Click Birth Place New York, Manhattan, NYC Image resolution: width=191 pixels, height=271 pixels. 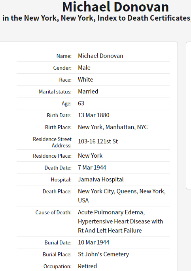pyautogui.click(x=113, y=127)
